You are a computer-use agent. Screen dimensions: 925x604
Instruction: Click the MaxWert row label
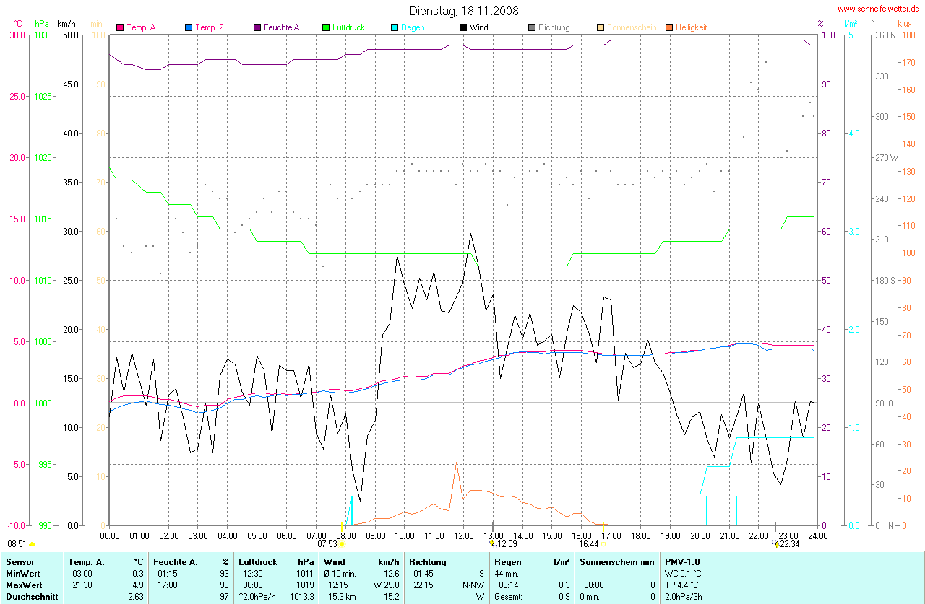pyautogui.click(x=24, y=585)
